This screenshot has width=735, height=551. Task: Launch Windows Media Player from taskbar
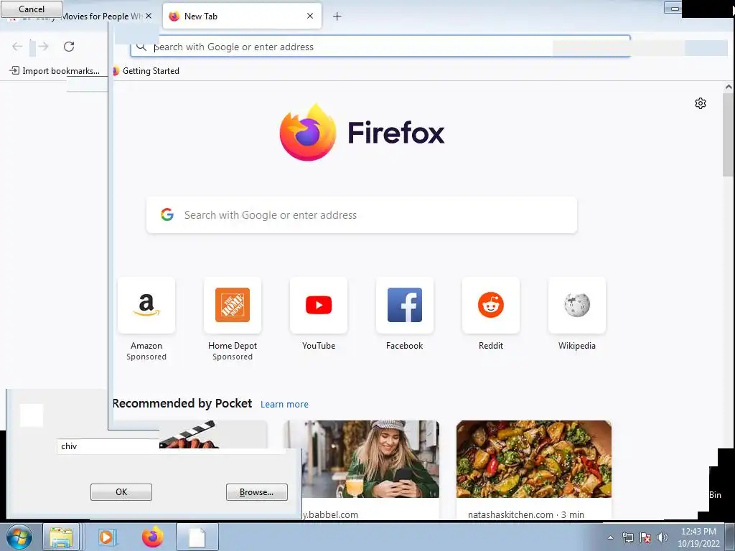108,537
